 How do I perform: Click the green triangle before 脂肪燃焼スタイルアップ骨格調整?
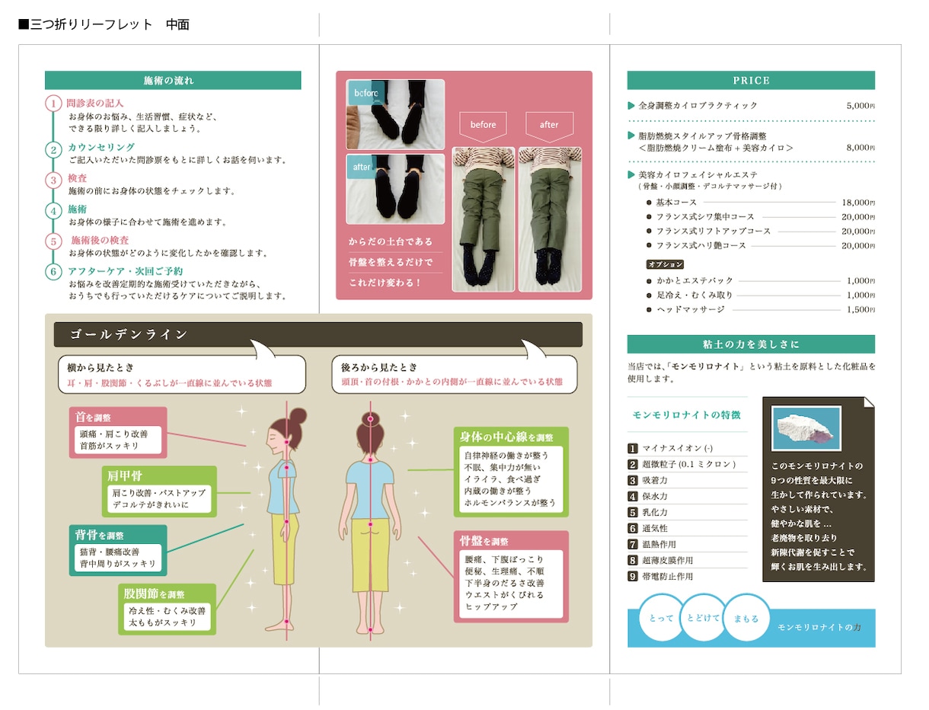(x=631, y=136)
